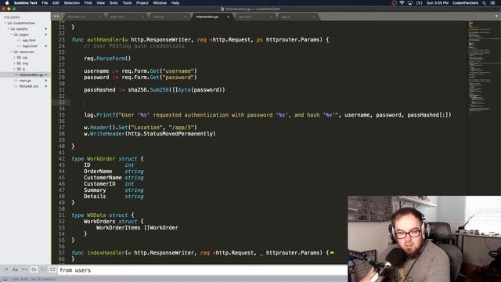
Task: Open app.html file in sidebar tree
Action: [x=29, y=40]
